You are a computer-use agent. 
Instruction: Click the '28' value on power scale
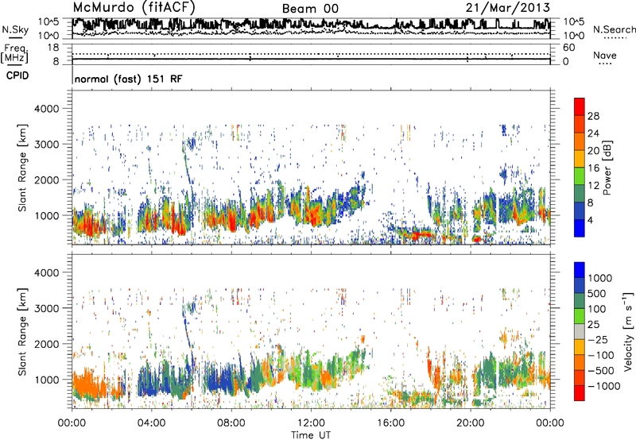(x=593, y=116)
